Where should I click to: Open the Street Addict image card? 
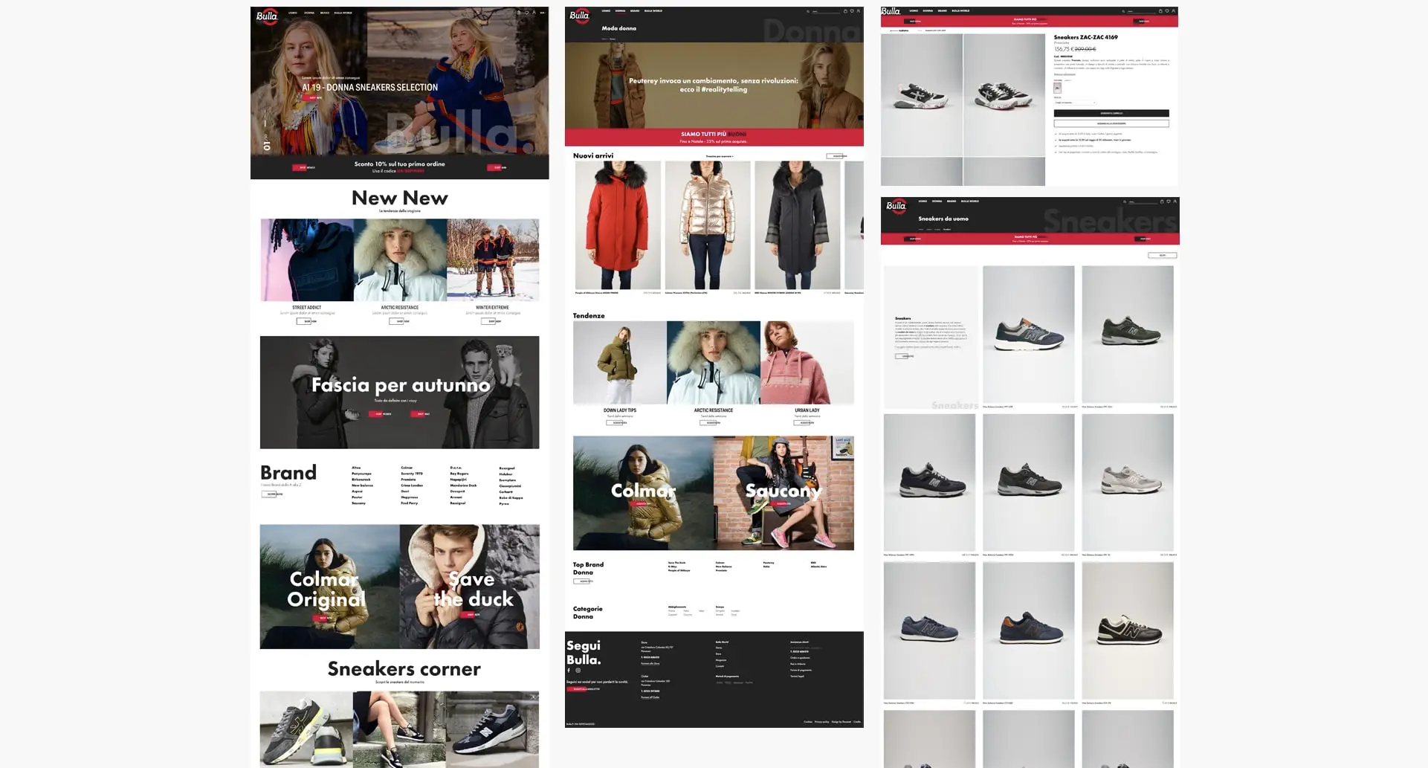(x=307, y=259)
